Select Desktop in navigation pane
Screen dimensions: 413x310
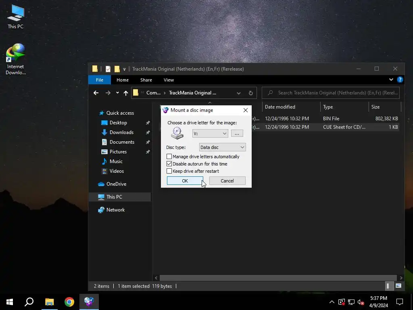tap(118, 123)
